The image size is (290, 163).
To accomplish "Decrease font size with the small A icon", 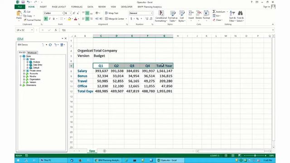I will 77,13.
